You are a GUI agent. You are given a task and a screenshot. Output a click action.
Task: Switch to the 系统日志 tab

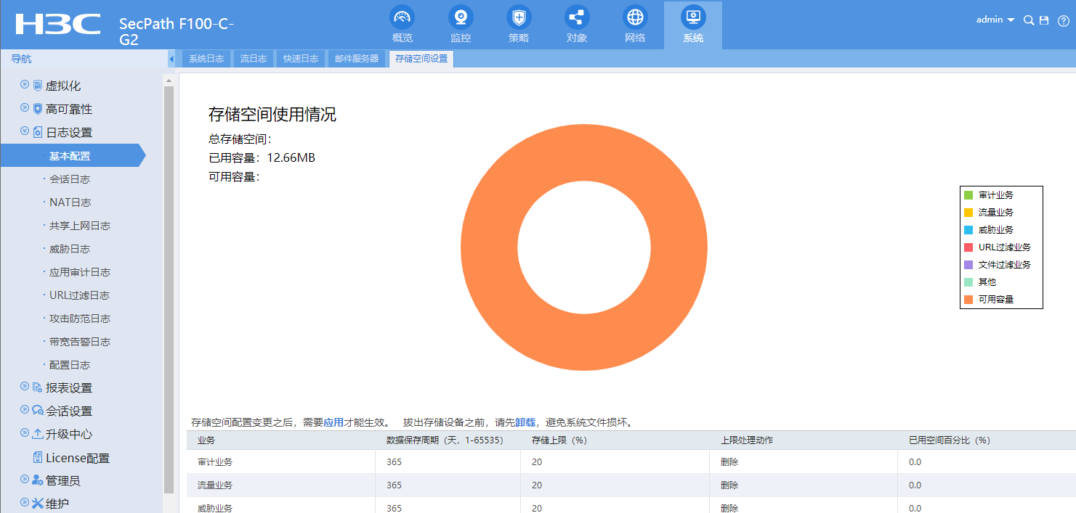(206, 59)
